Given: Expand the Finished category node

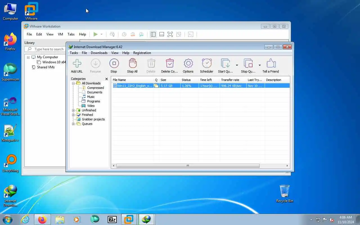Looking at the screenshot, I should click(x=73, y=115).
